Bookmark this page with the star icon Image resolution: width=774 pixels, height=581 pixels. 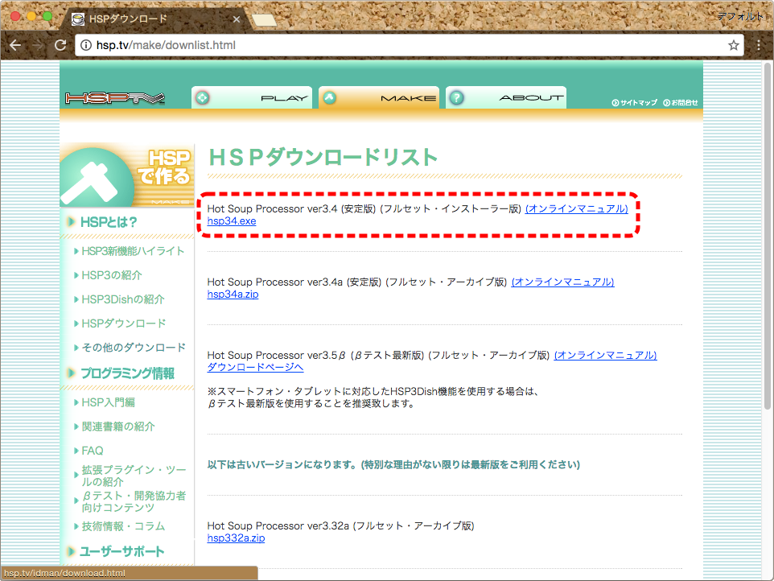click(x=734, y=45)
